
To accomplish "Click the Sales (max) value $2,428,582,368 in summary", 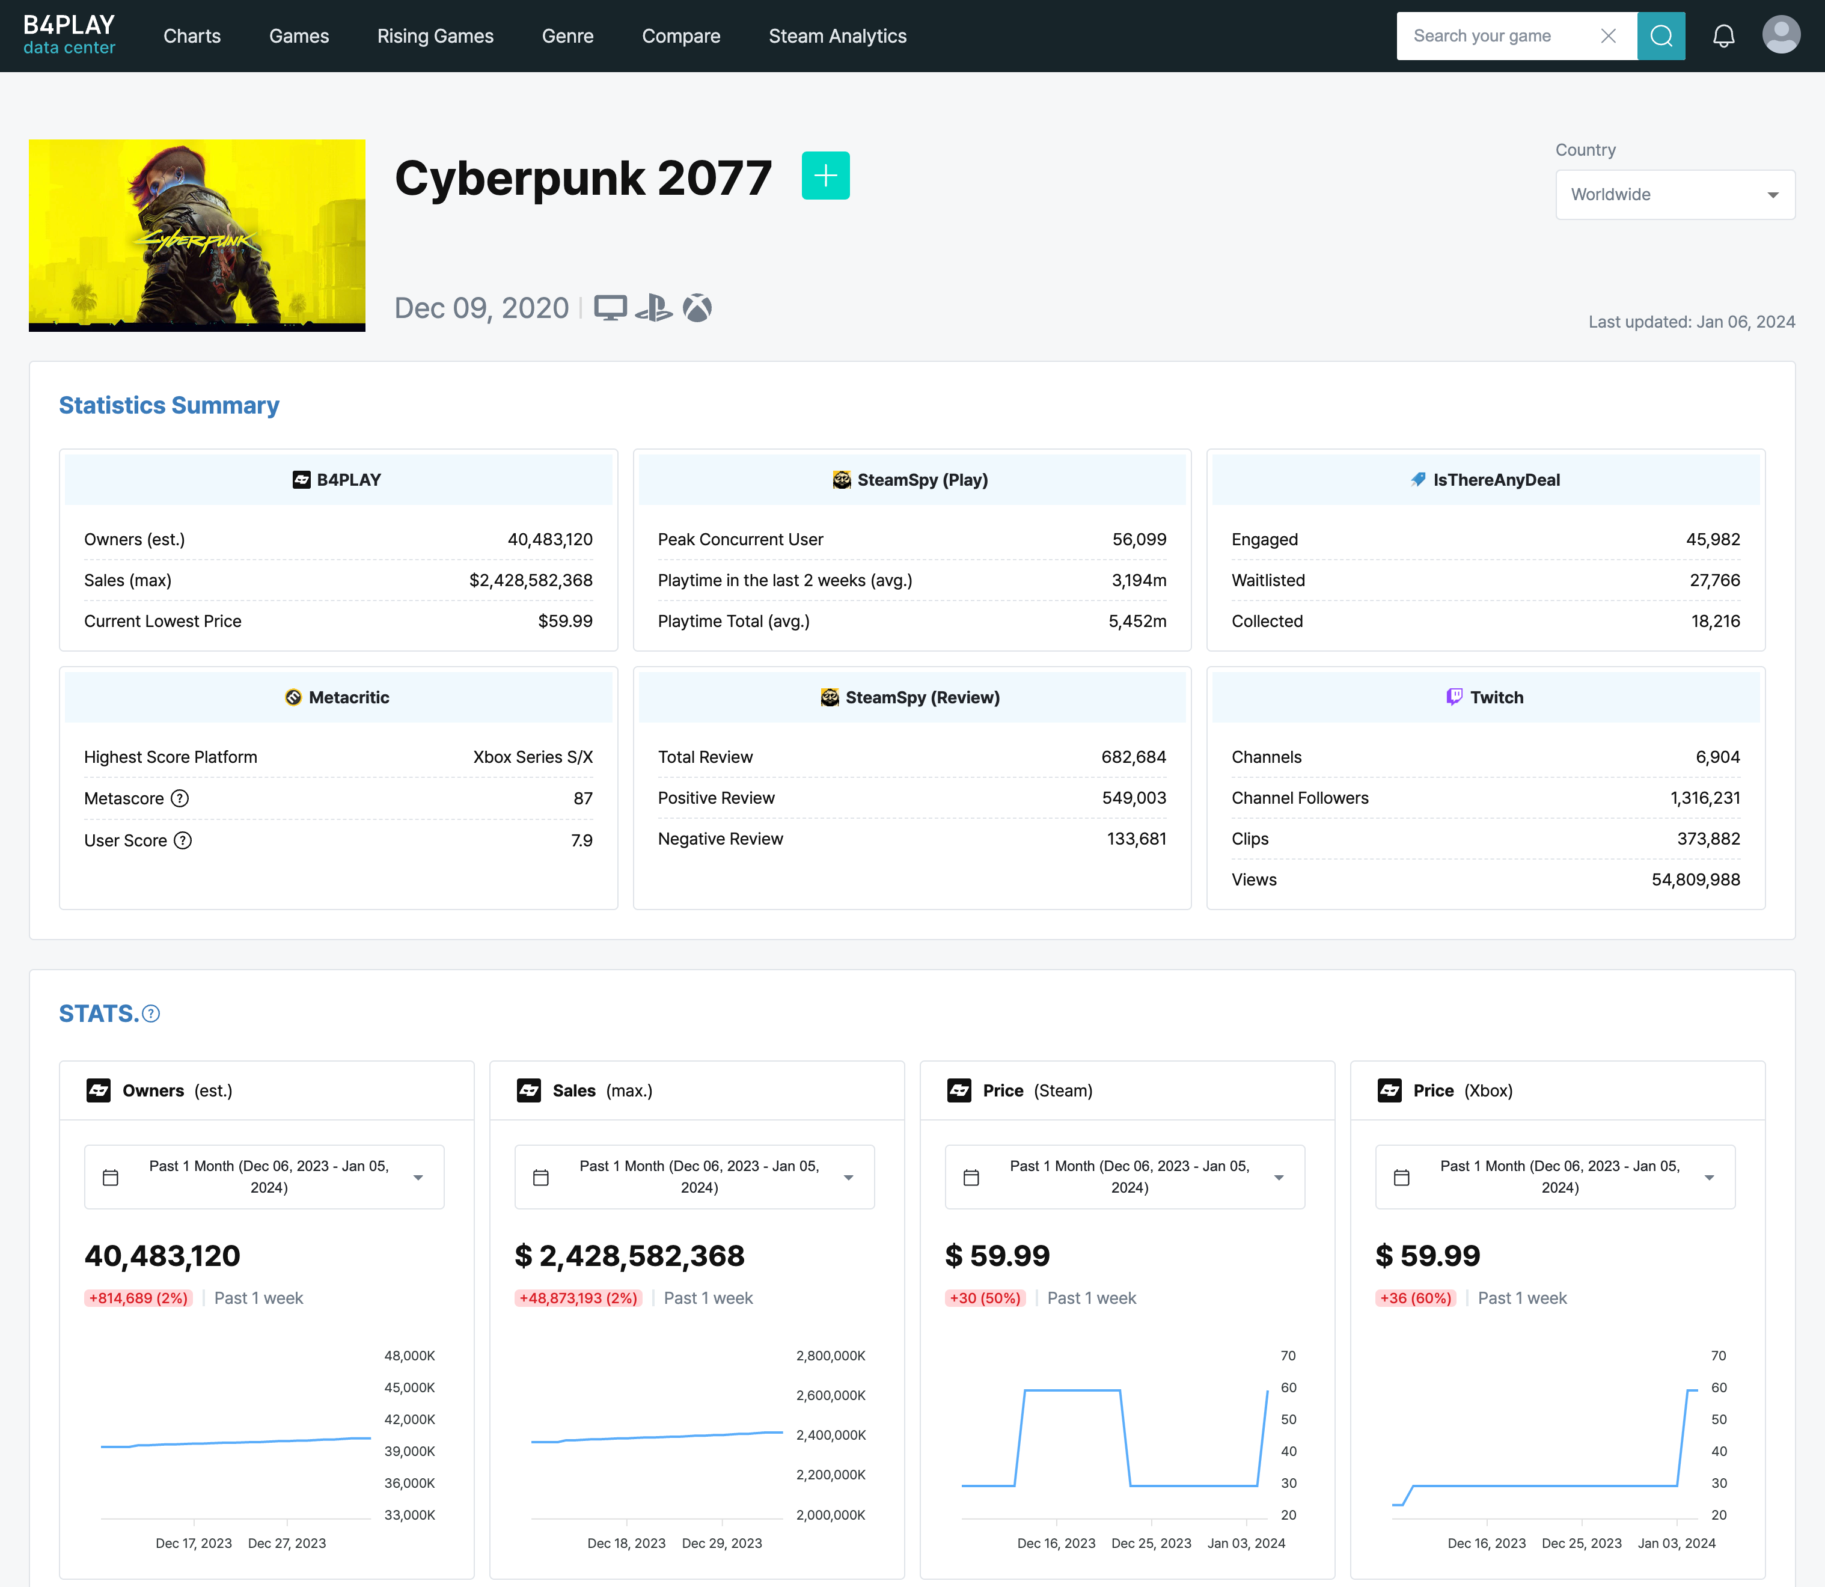I will tap(530, 580).
